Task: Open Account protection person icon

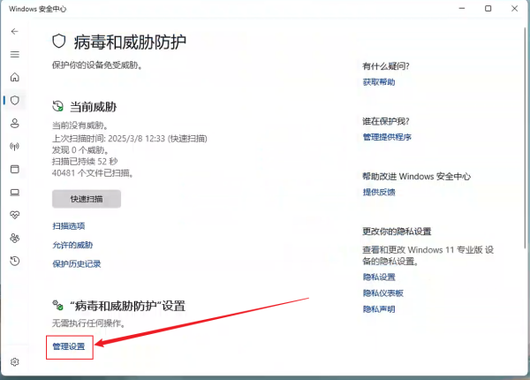Action: coord(14,123)
